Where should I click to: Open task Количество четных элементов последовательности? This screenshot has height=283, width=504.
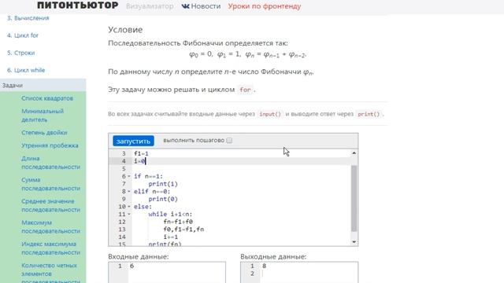[x=50, y=274]
